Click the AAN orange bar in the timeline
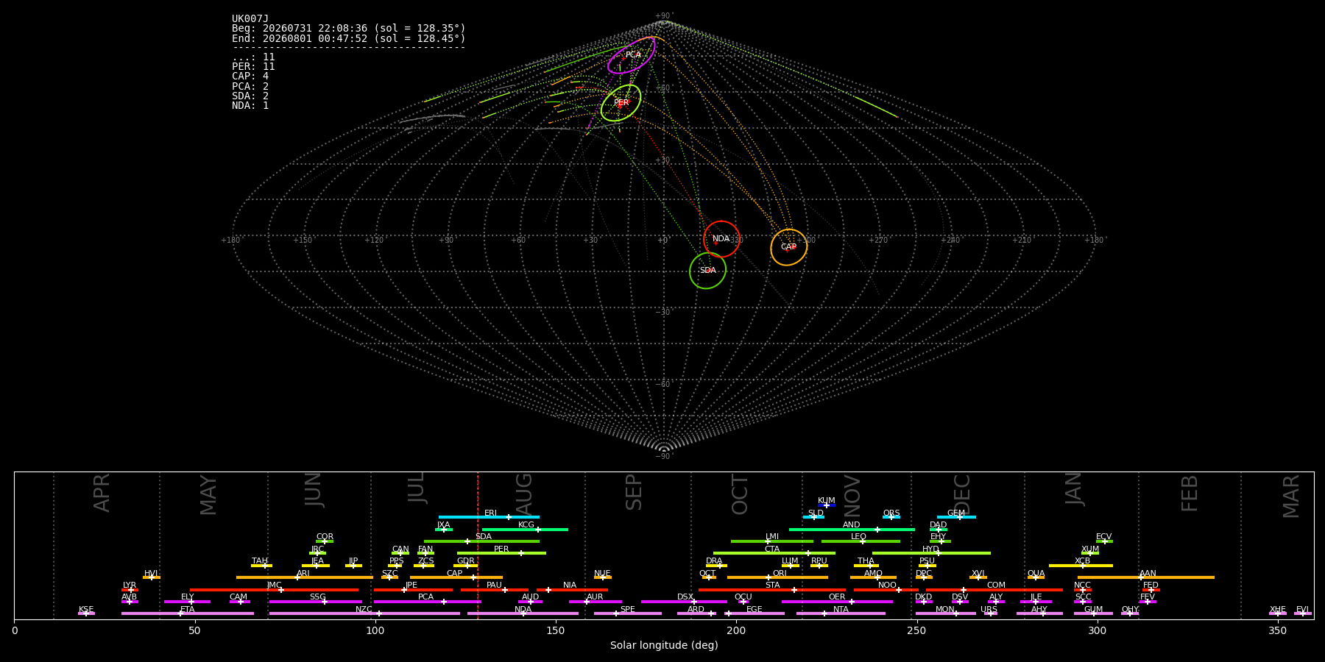 point(1145,577)
